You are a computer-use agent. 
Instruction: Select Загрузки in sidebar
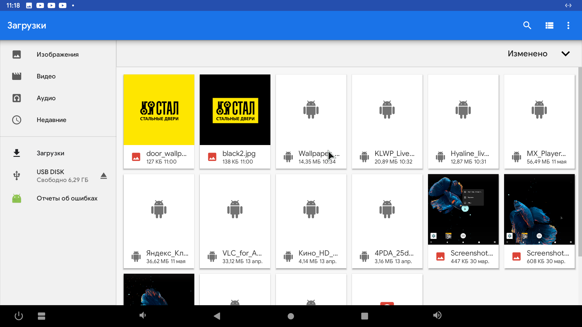coord(58,153)
